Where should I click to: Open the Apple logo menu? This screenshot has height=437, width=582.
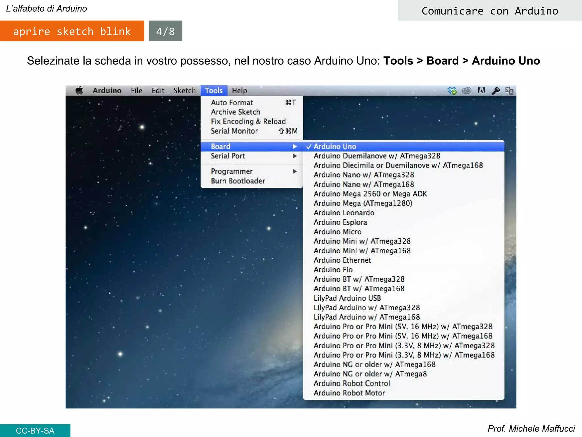pos(79,90)
